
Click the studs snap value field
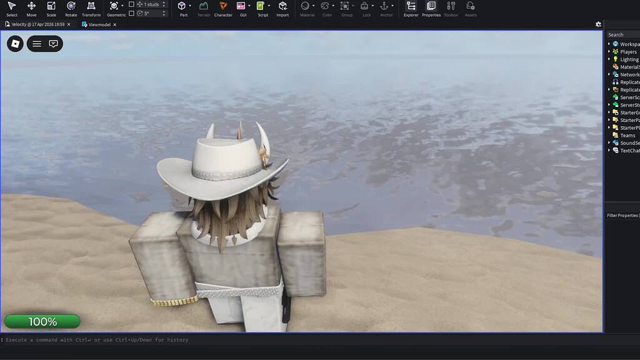[152, 4]
